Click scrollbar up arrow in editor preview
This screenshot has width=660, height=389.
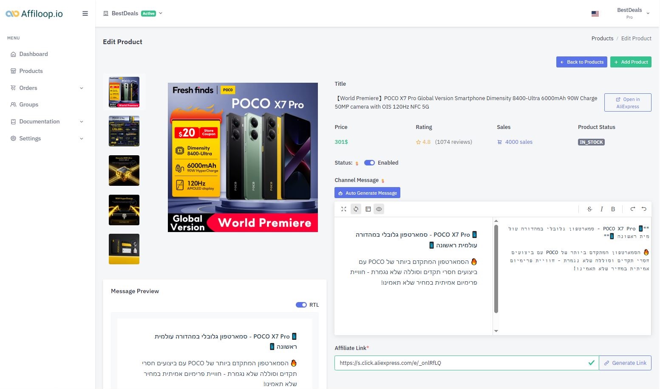click(x=496, y=221)
